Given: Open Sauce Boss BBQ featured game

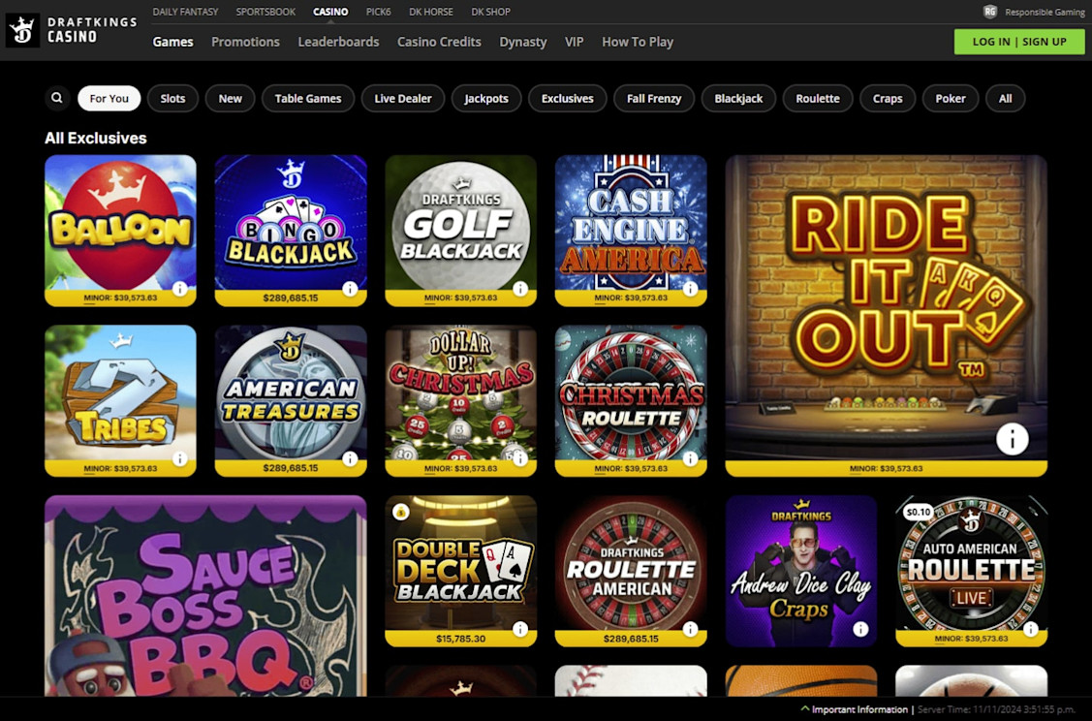Looking at the screenshot, I should pyautogui.click(x=205, y=596).
